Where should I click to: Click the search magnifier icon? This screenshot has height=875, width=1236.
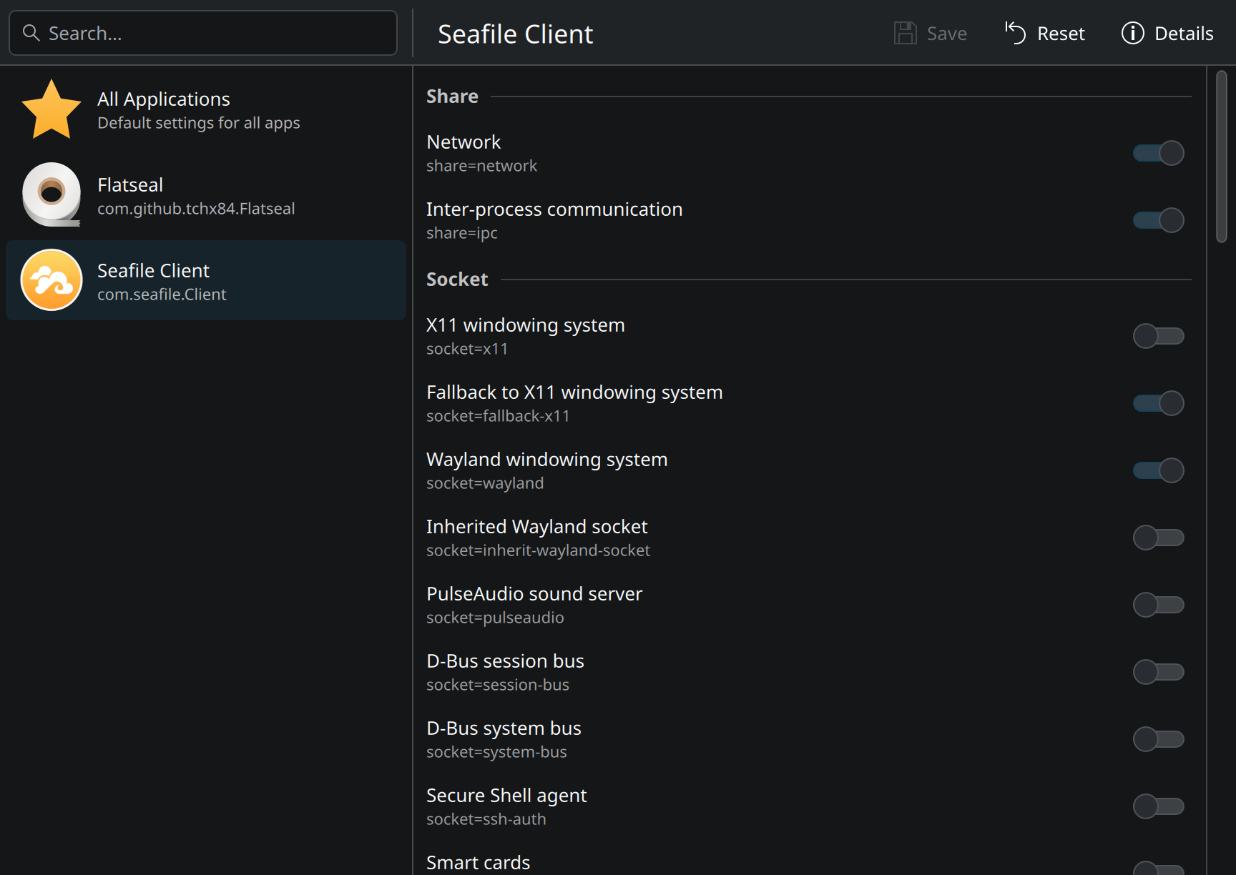(x=31, y=33)
